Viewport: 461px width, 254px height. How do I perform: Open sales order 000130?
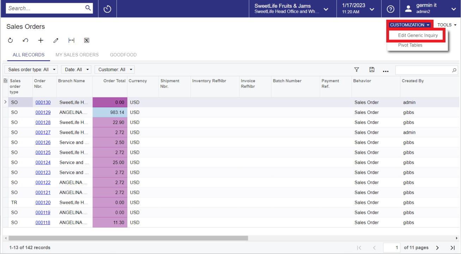pyautogui.click(x=43, y=102)
